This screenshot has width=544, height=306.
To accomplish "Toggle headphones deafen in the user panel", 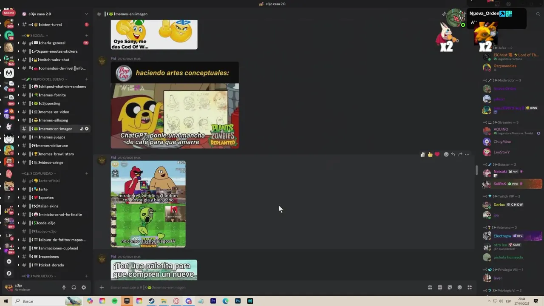I will (x=74, y=287).
